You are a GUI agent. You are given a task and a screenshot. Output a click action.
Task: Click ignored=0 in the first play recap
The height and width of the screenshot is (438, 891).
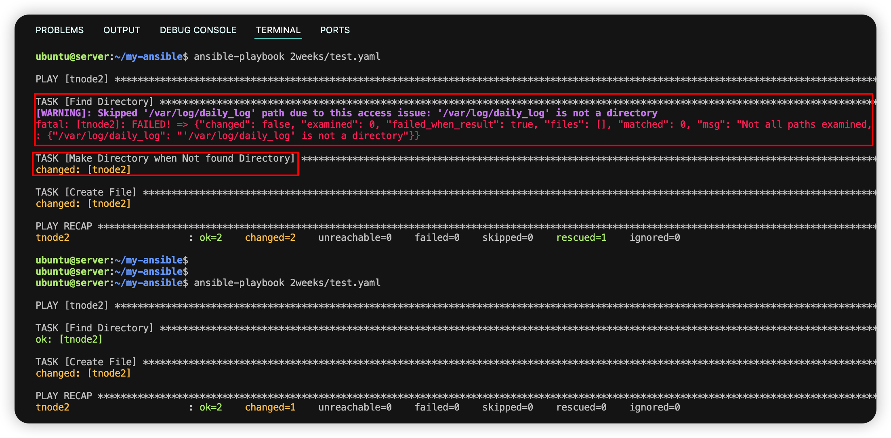[655, 238]
